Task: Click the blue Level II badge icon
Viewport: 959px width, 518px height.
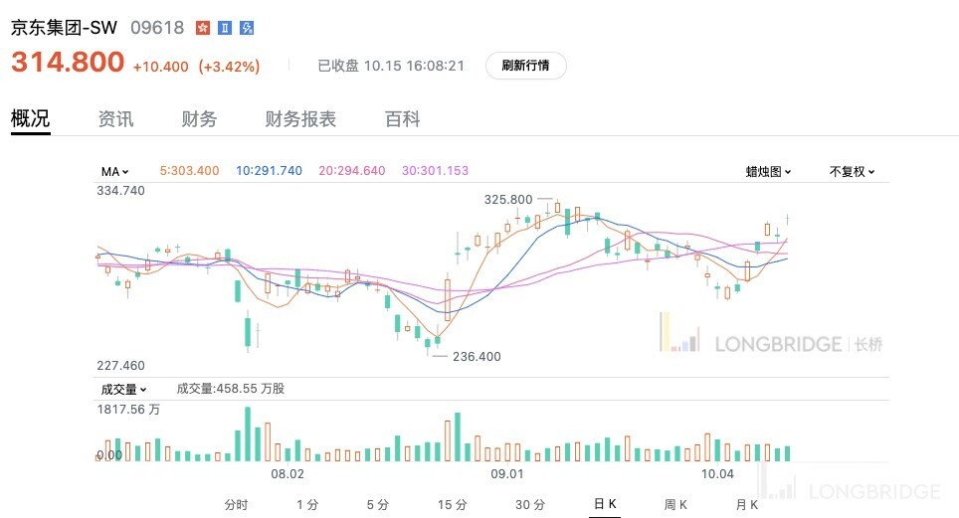Action: (225, 28)
